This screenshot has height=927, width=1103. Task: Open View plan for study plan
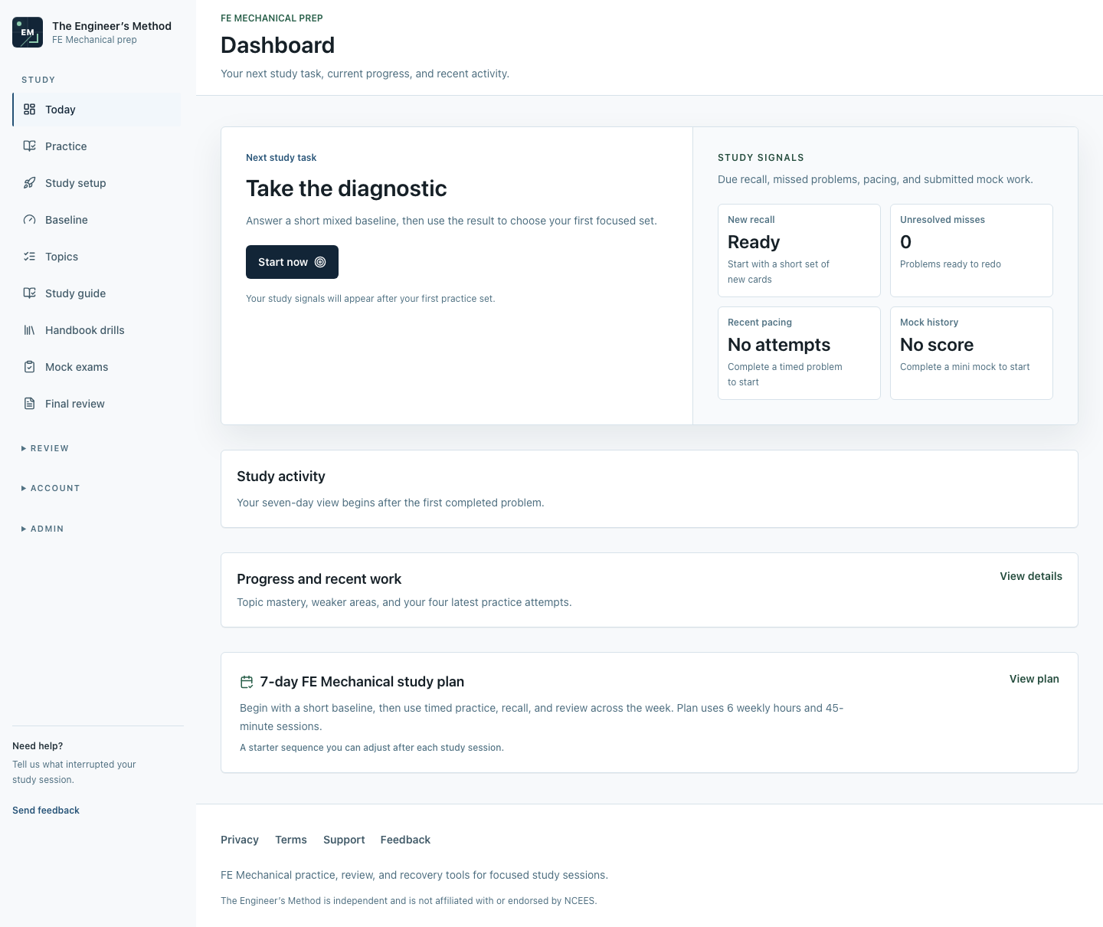pos(1034,679)
